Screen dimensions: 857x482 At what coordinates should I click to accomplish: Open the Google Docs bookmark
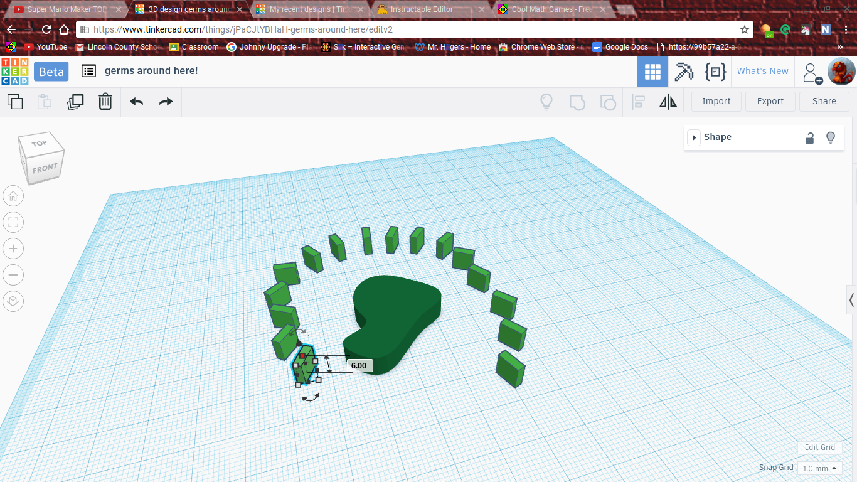point(620,47)
